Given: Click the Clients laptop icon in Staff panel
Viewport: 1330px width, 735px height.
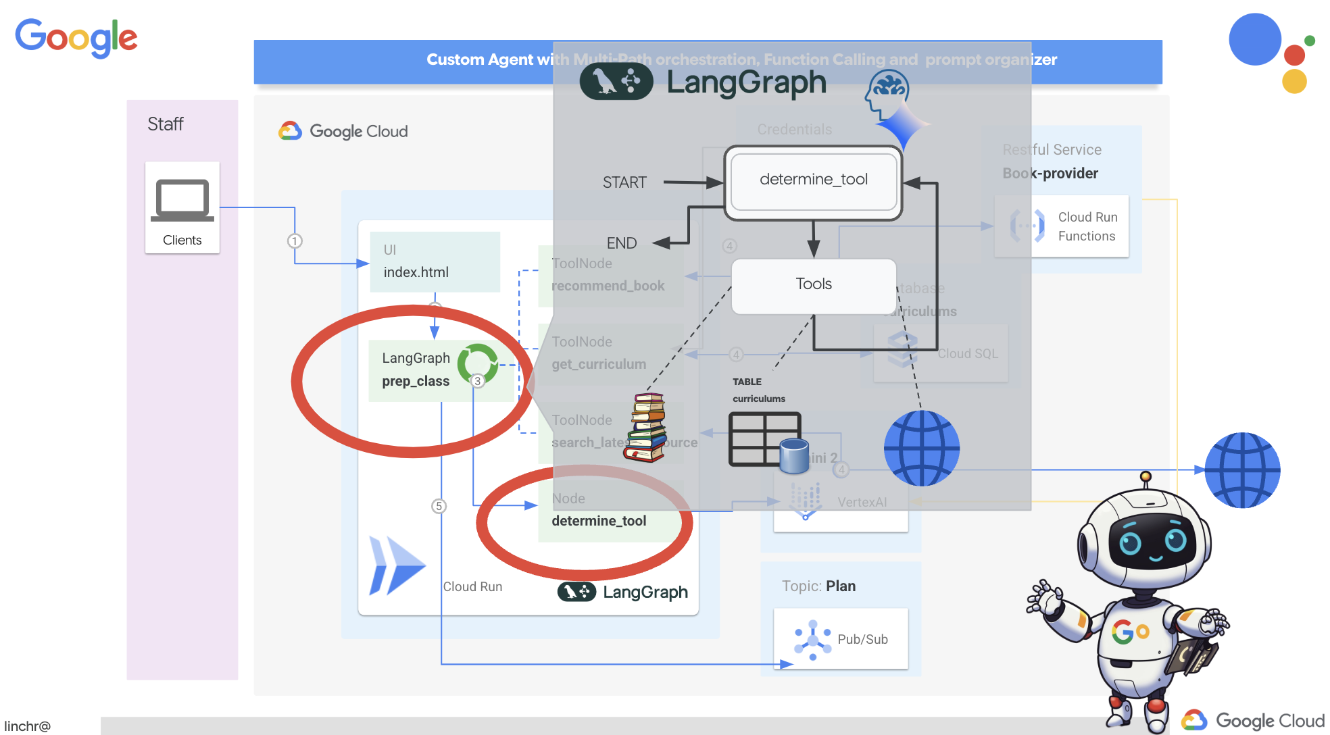Looking at the screenshot, I should click(x=182, y=199).
